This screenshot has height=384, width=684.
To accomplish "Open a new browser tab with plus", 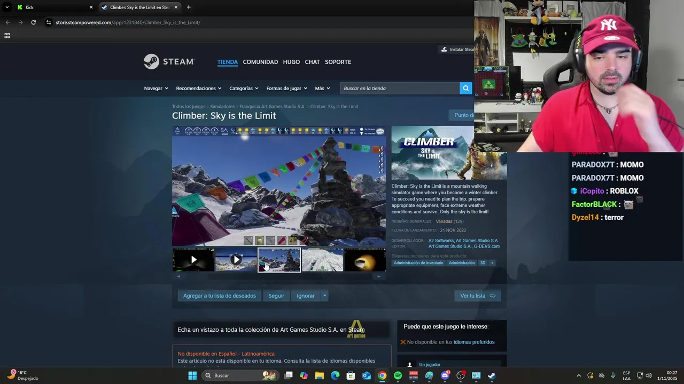I will (x=189, y=7).
